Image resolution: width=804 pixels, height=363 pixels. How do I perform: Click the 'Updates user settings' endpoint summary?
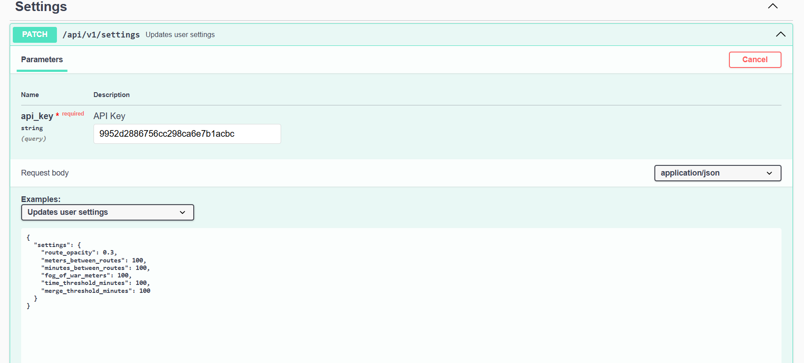click(180, 35)
